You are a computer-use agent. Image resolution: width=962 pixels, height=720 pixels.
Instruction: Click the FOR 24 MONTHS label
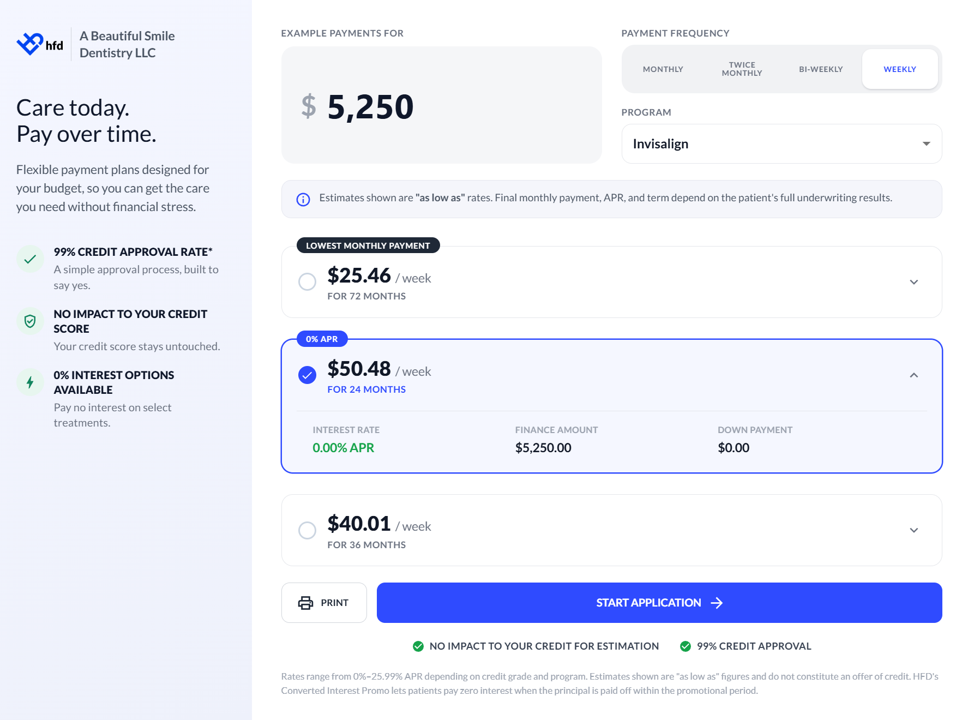pyautogui.click(x=366, y=389)
